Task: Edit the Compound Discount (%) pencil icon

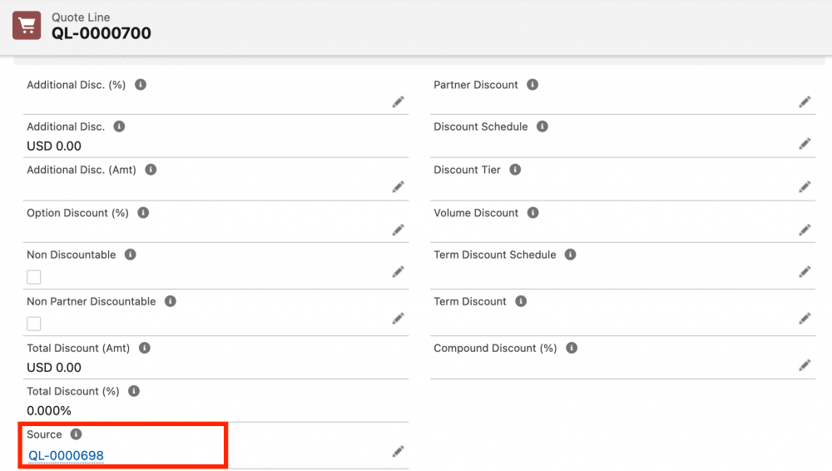Action: 805,365
